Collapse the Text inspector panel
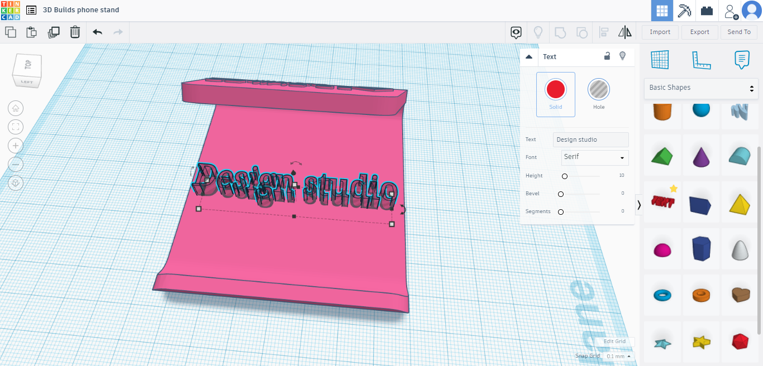The width and height of the screenshot is (763, 366). [x=529, y=57]
